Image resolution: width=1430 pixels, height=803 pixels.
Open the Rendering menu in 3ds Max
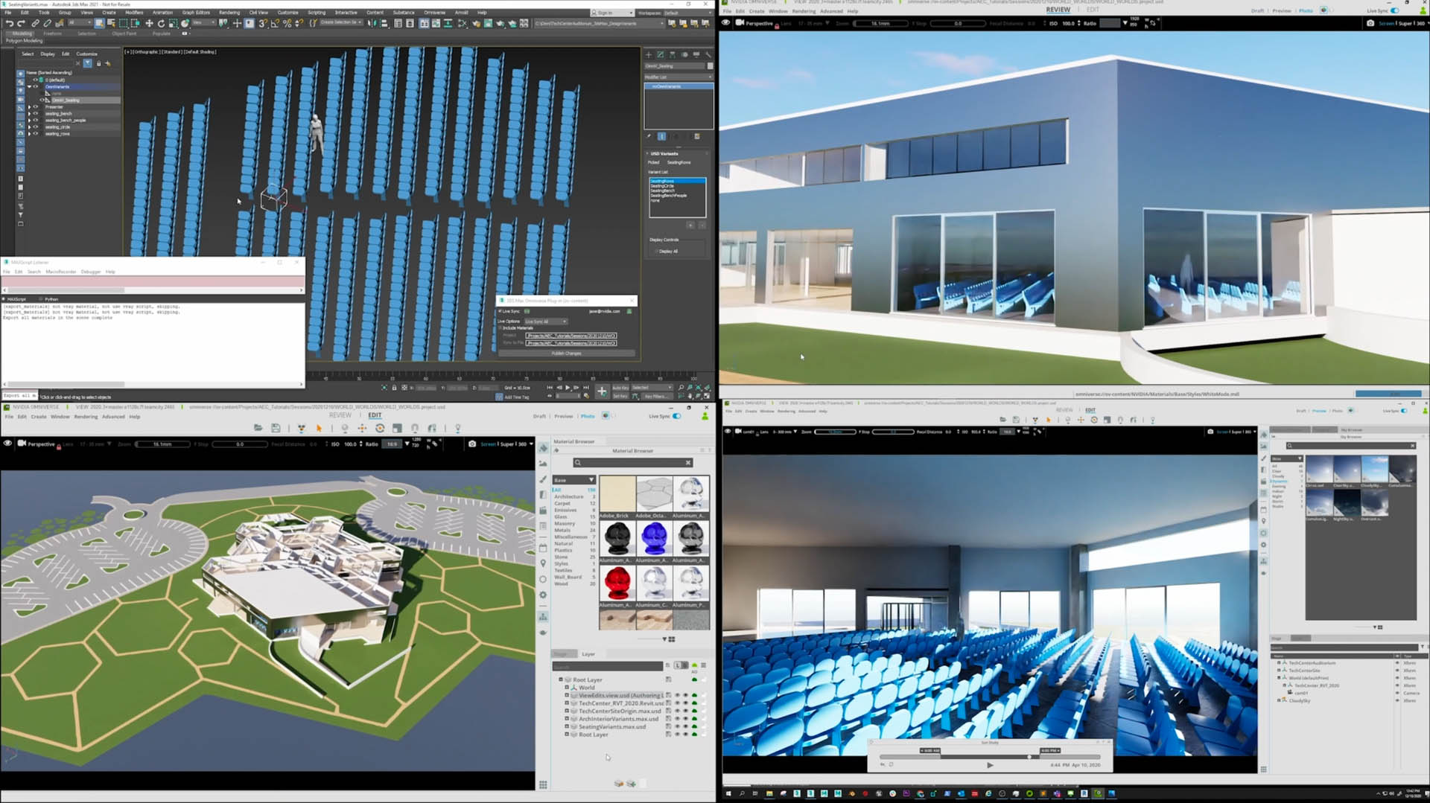pos(229,13)
